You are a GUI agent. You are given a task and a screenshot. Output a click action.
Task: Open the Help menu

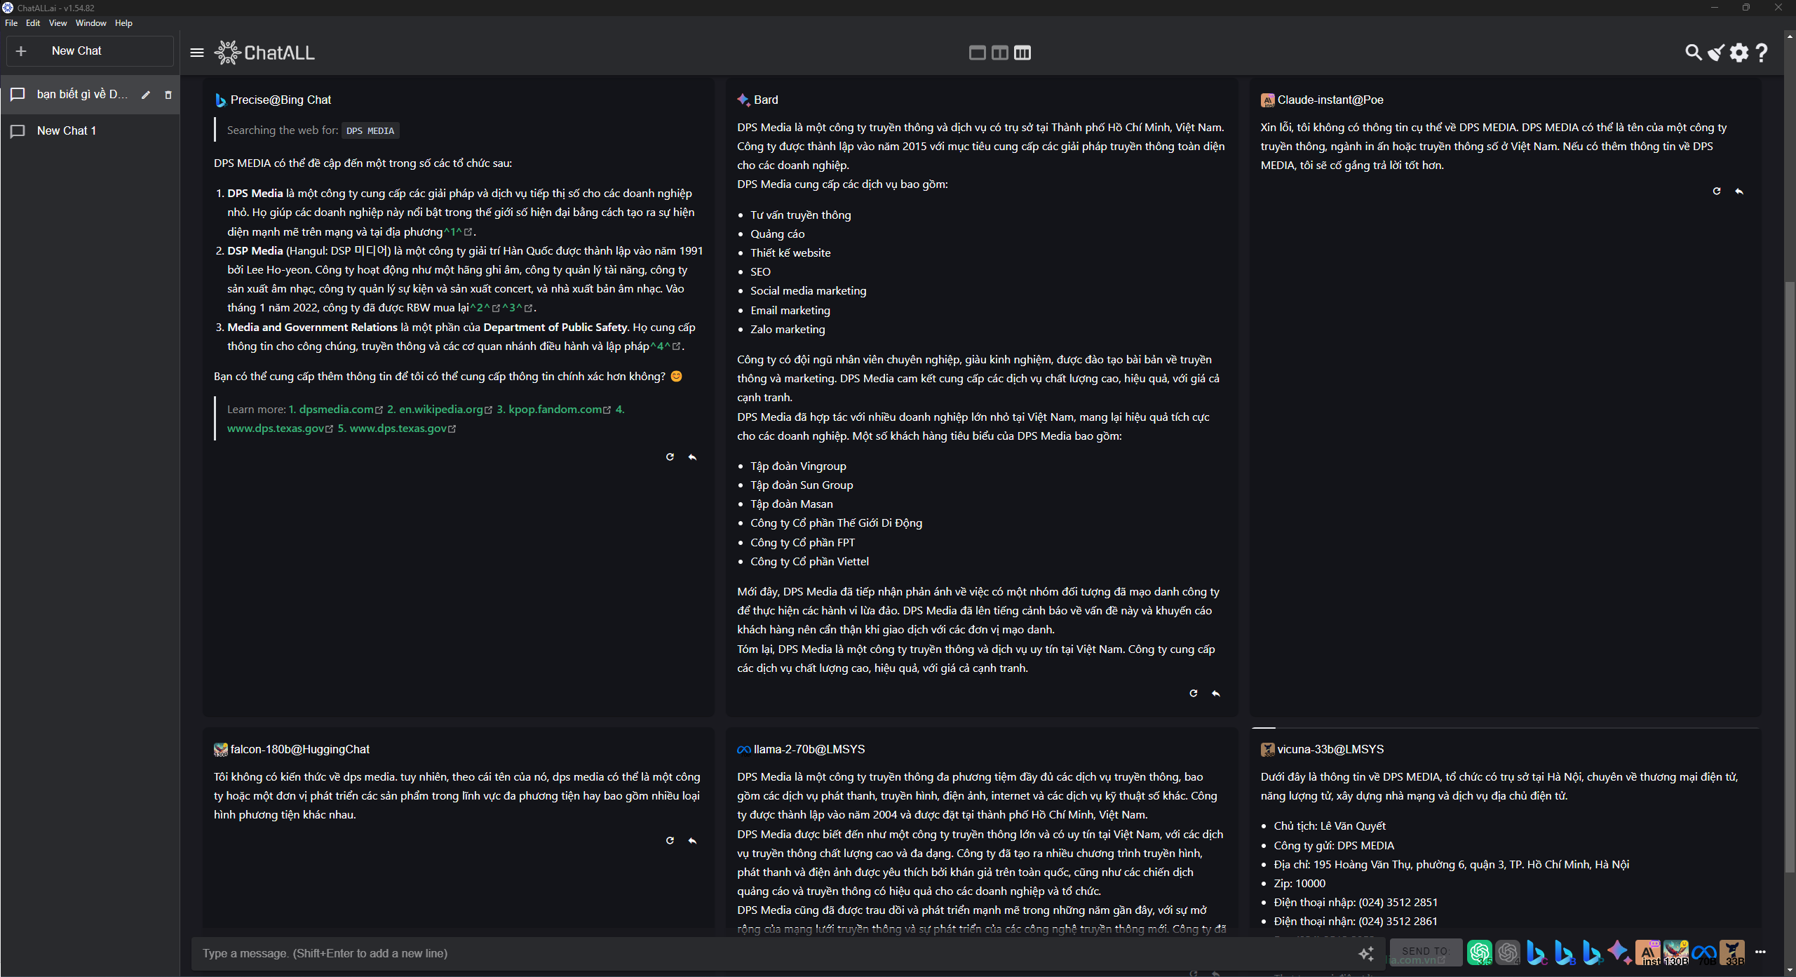click(x=123, y=23)
